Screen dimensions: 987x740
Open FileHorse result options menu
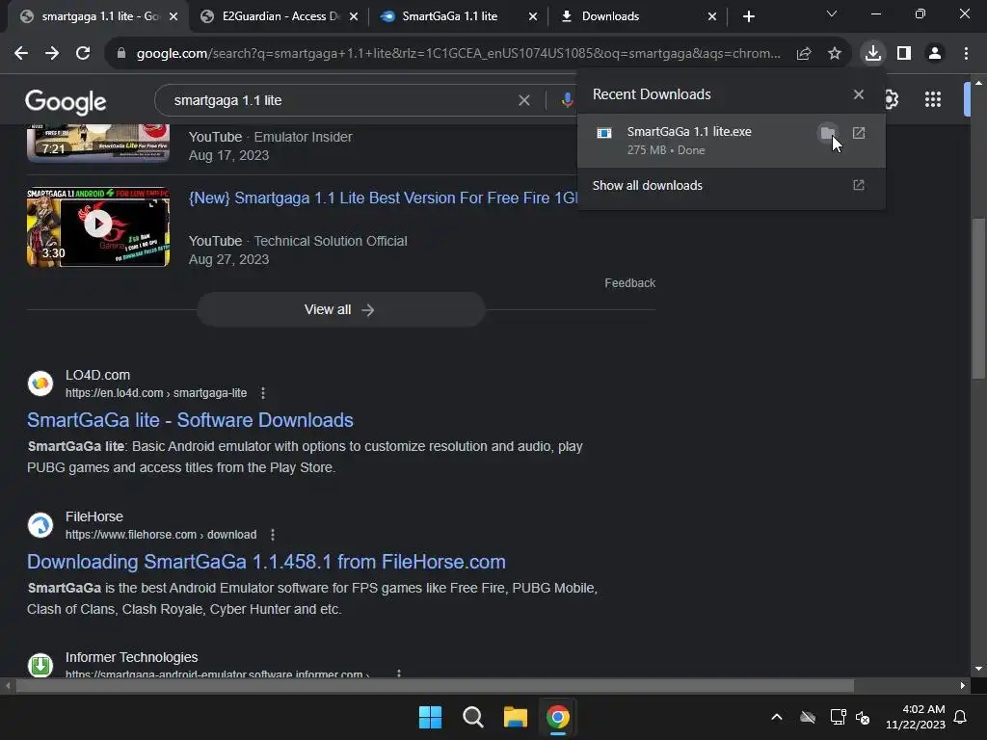coord(273,535)
